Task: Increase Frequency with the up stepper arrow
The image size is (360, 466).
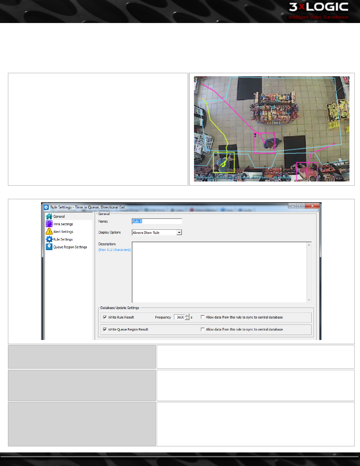Action: coord(187,316)
